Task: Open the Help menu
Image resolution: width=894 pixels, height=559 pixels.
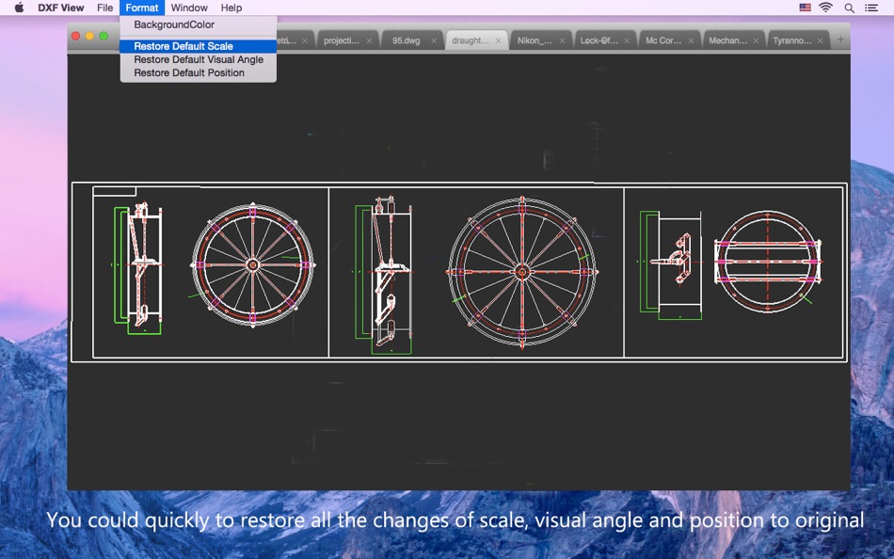Action: click(231, 8)
